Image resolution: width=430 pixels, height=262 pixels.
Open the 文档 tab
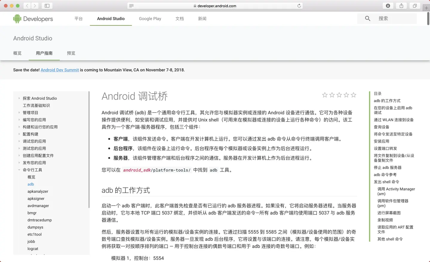tap(179, 19)
